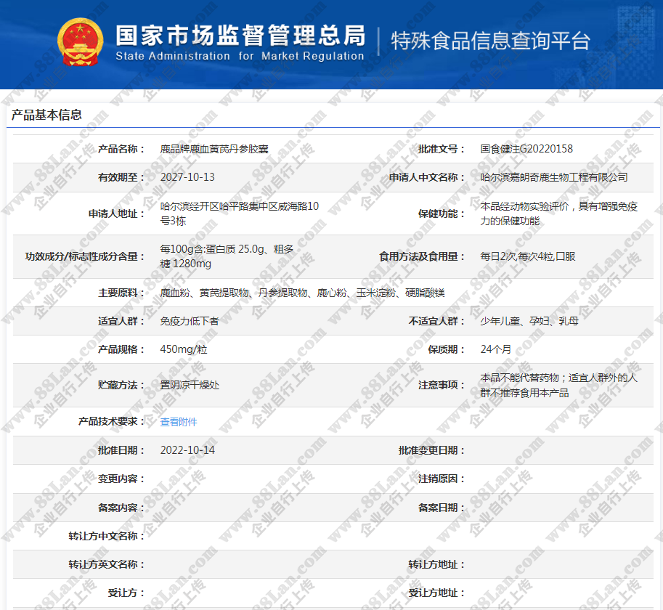The image size is (663, 610).
Task: Click the 批准变更日期 label
Action: tap(431, 450)
